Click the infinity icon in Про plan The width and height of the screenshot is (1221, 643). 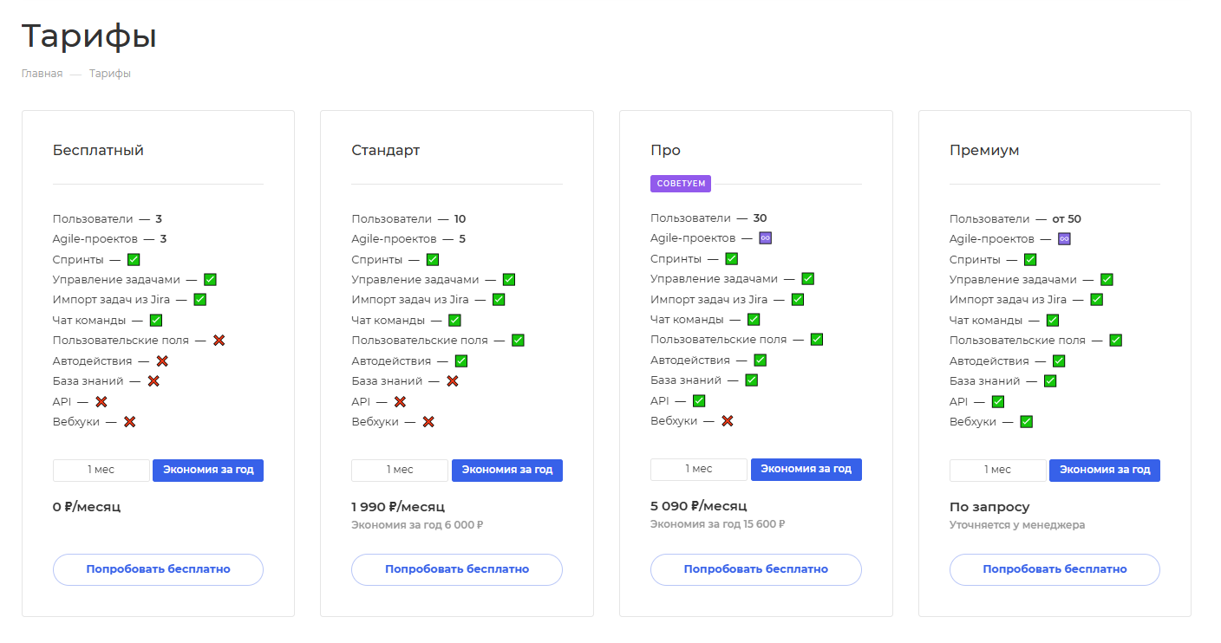[765, 238]
